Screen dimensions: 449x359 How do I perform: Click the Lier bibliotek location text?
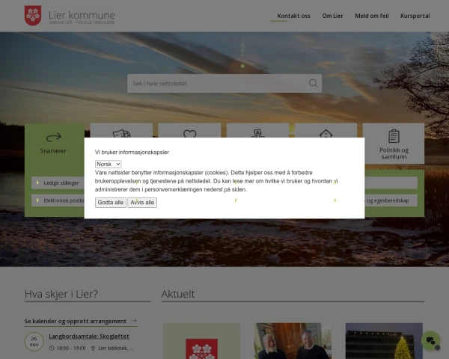click(x=115, y=348)
